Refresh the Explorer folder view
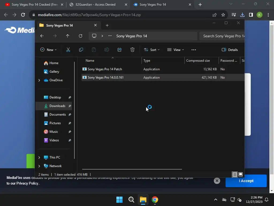The height and width of the screenshot is (206, 274). pos(80,36)
